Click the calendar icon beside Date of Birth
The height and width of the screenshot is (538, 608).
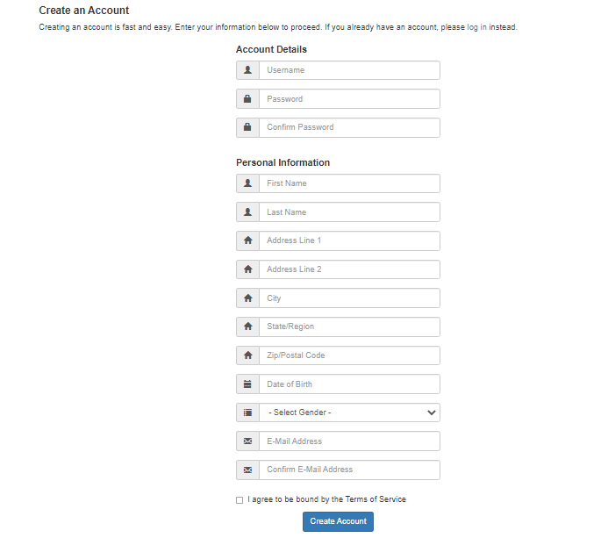[x=247, y=384]
